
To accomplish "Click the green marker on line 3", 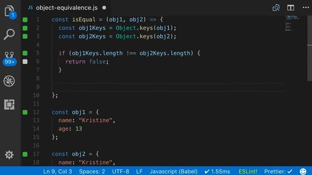I will 25,36.
